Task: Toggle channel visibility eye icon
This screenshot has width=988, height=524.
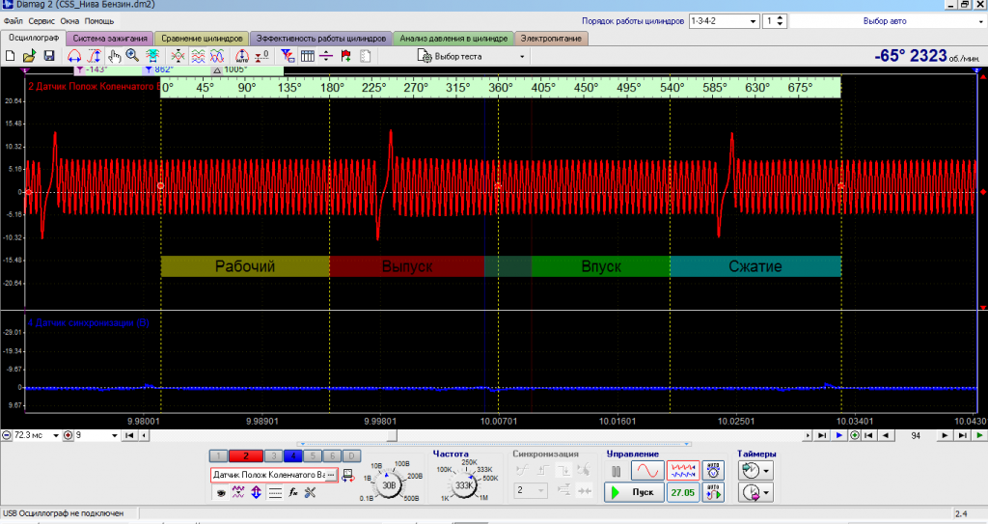Action: coord(221,493)
